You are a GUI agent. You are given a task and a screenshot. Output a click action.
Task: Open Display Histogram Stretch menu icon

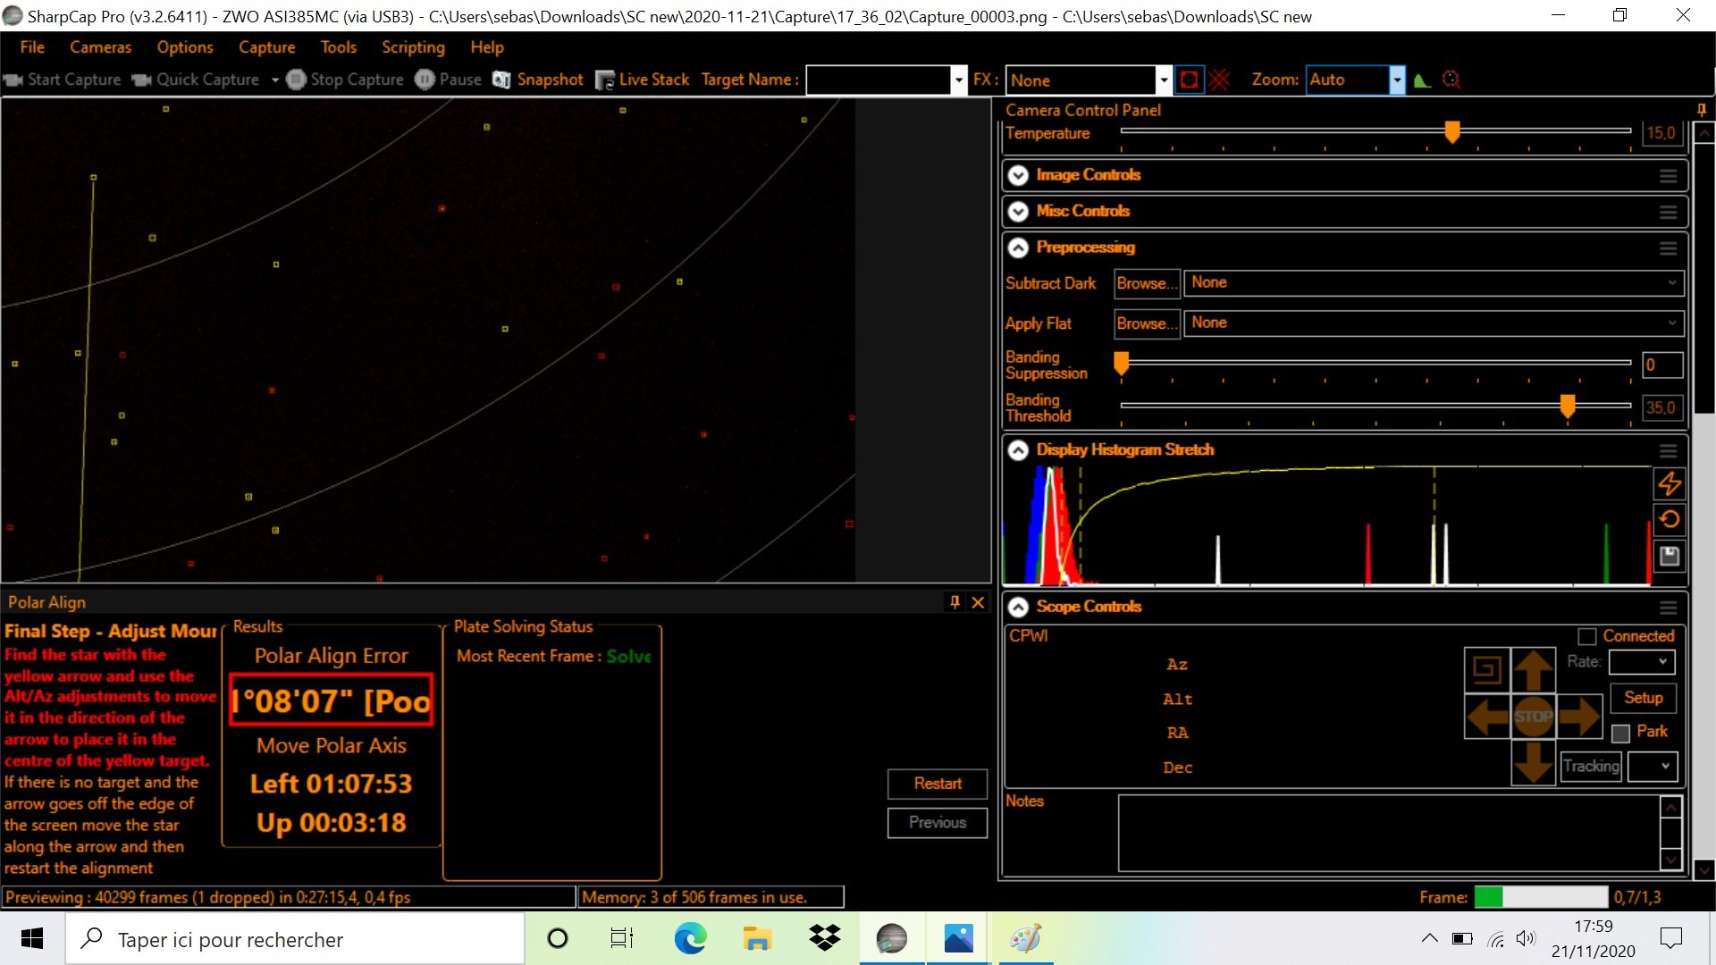point(1668,450)
